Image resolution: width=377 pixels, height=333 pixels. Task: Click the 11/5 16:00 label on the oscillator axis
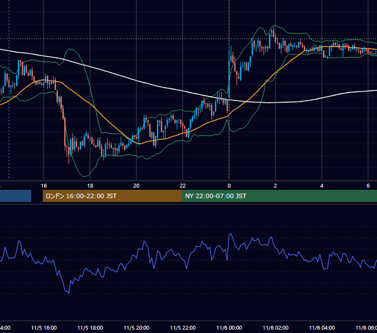tap(44, 328)
